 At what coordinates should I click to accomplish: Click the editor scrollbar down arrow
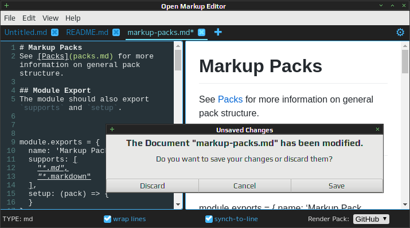(x=178, y=205)
